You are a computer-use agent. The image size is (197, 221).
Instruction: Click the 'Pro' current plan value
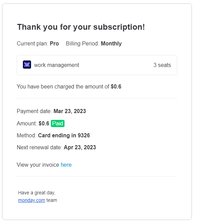(54, 44)
